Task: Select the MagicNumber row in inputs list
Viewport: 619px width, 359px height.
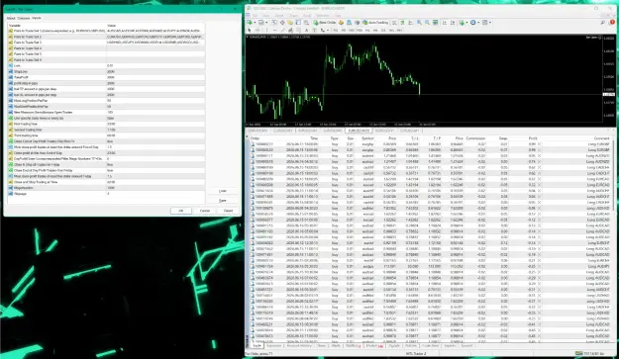Action: [x=106, y=188]
